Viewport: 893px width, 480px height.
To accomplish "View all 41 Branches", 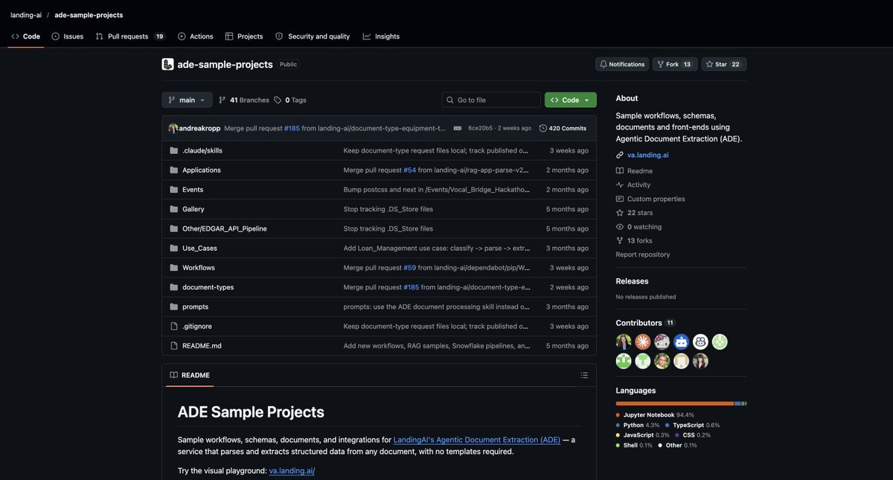I will pyautogui.click(x=244, y=100).
